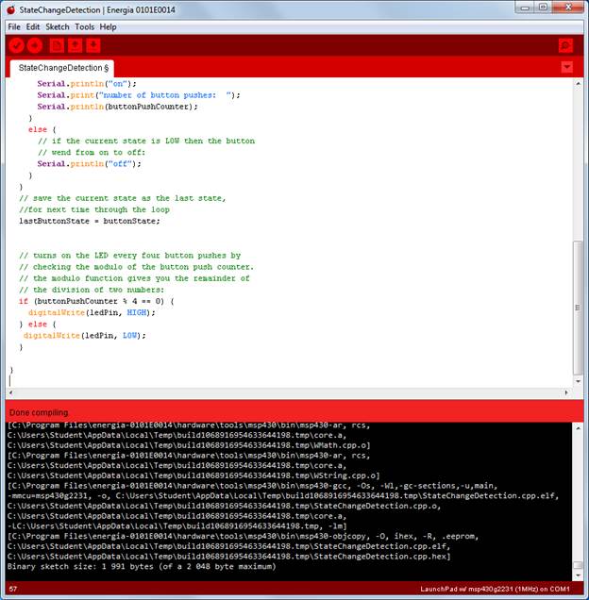The height and width of the screenshot is (600, 589).
Task: Click editor vertical scrollbar up arrow
Action: (578, 83)
